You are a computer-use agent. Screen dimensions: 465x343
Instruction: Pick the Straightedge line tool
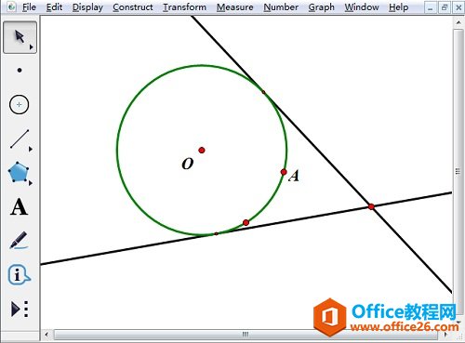coord(20,139)
